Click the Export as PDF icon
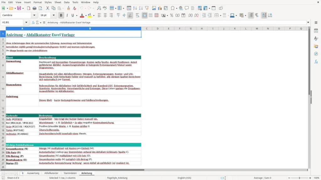The width and height of the screenshot is (321, 180). 29,8
